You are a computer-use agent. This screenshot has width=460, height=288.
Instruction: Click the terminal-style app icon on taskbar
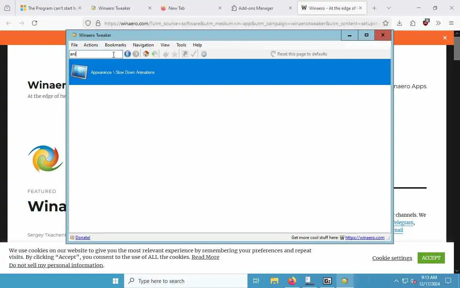point(310,281)
